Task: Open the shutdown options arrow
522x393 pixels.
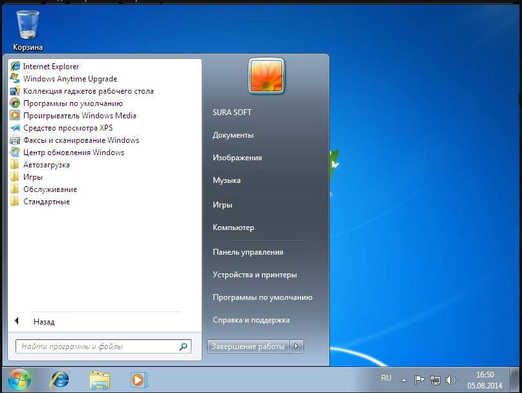Action: [x=296, y=346]
